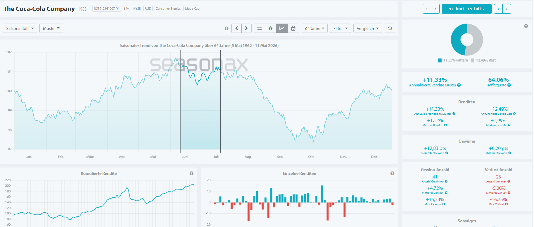The image size is (534, 227).
Task: Click the +12,83 pts Gesamter Gewinn value
Action: coord(435,148)
